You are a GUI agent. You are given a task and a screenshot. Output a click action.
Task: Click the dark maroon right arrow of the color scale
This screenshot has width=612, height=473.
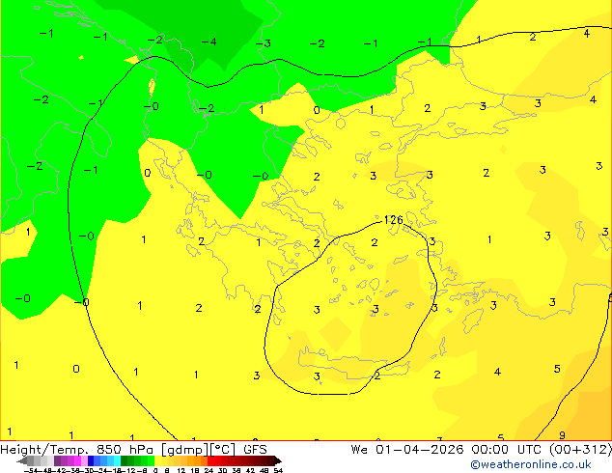(278, 460)
